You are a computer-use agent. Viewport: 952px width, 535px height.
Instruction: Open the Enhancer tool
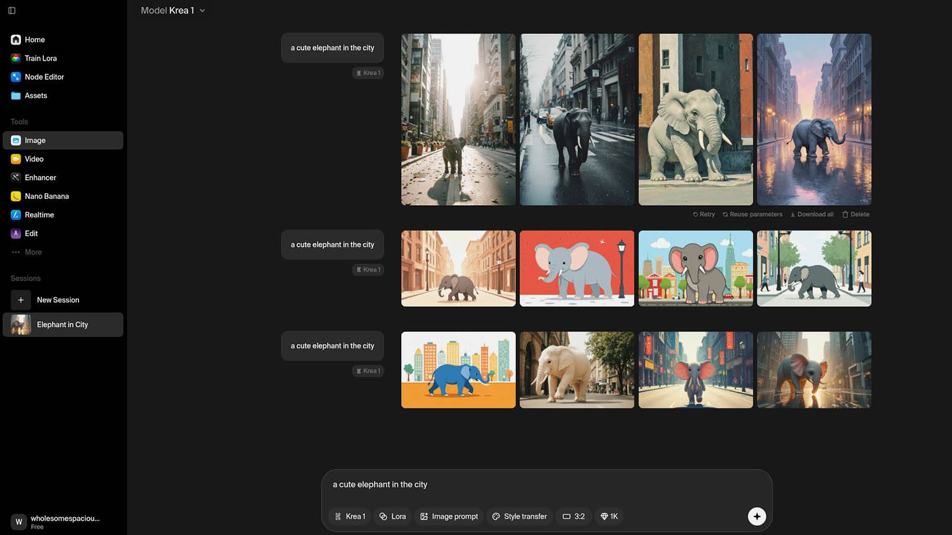click(x=40, y=178)
